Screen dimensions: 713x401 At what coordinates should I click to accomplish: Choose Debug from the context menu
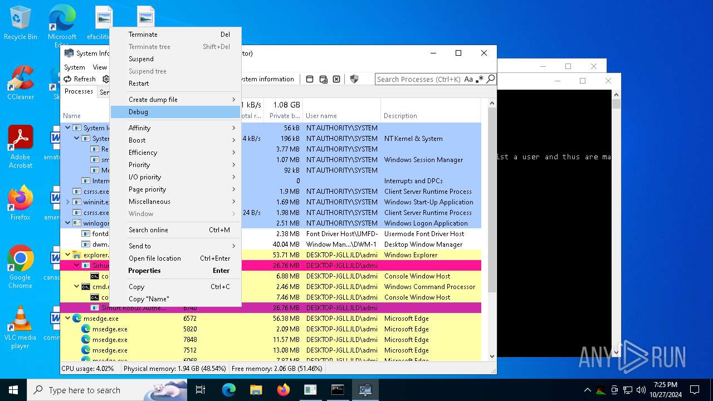175,112
